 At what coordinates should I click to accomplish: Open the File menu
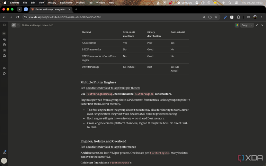tap(25, 2)
